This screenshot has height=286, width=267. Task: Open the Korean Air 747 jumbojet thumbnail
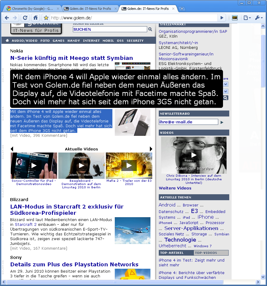coord(133,231)
